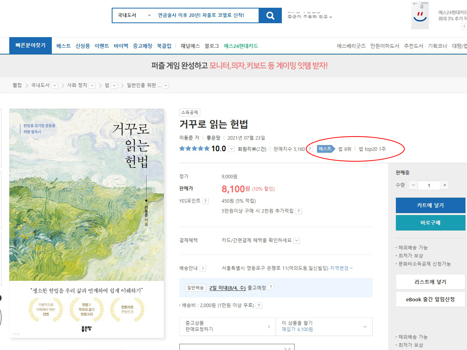This screenshot has height=350, width=467.
Task: Click the 소득공제 tag
Action: coord(189,113)
